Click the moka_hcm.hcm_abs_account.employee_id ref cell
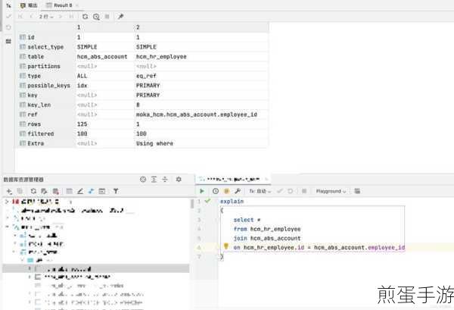 201,114
